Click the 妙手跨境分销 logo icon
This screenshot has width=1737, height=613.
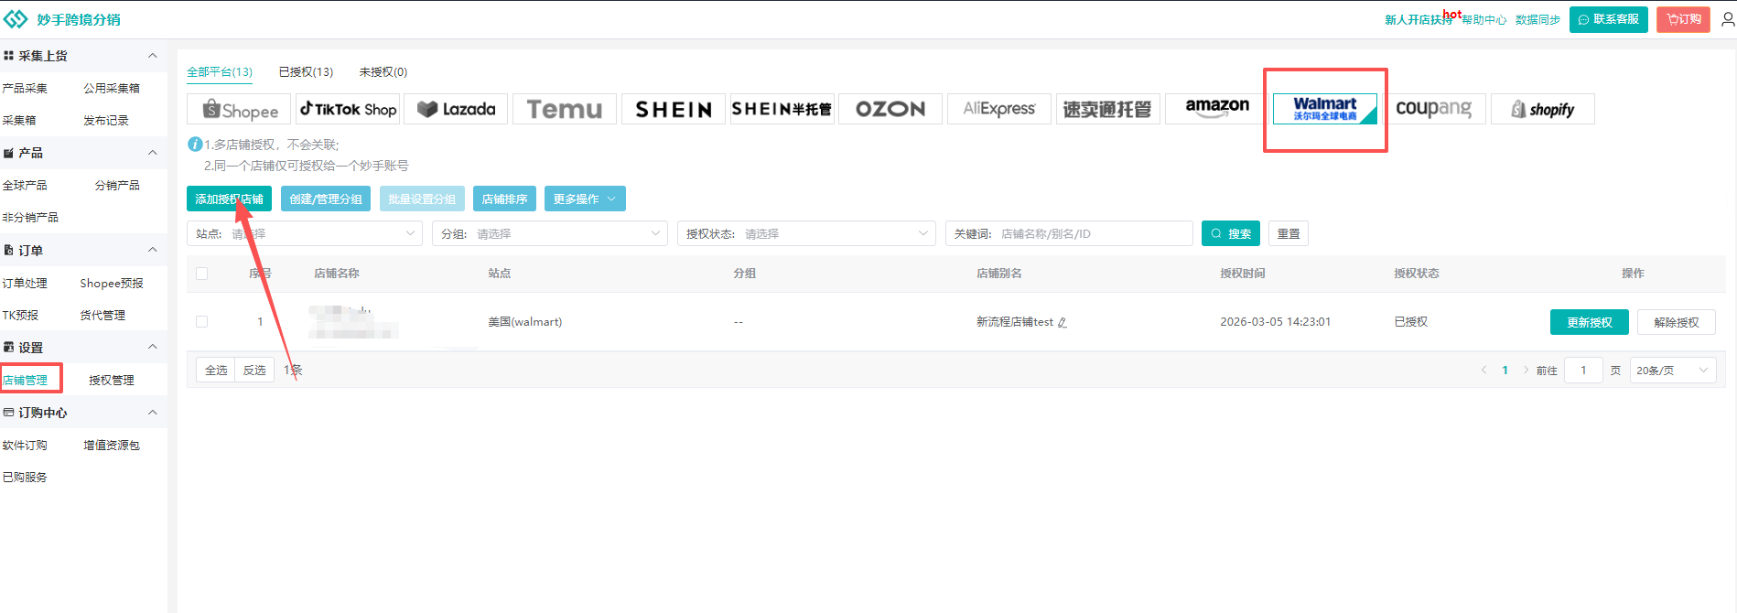[16, 18]
